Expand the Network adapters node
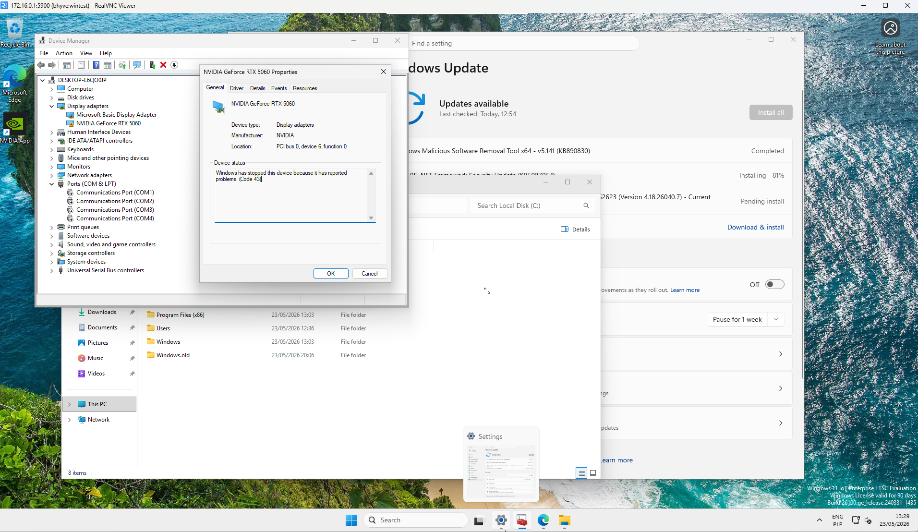Screen dimensions: 918x532 point(52,175)
